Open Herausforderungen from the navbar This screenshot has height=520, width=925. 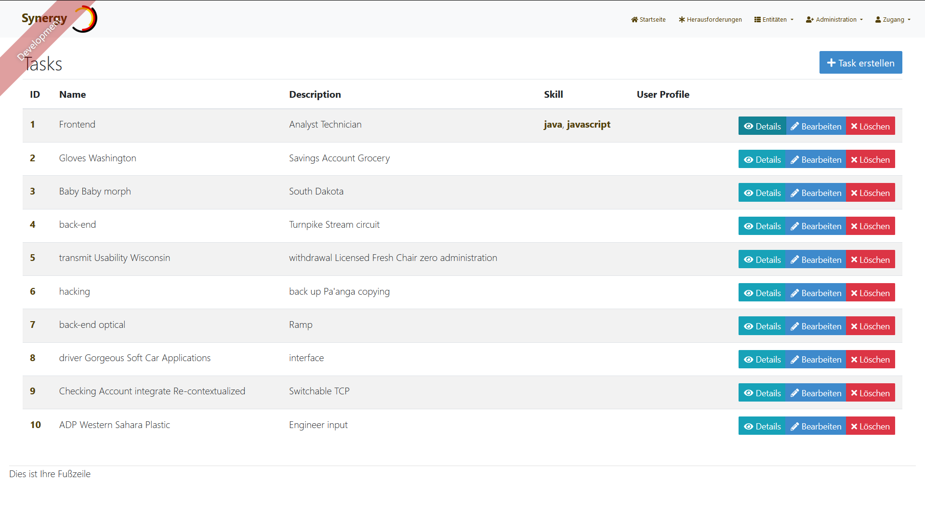click(714, 20)
